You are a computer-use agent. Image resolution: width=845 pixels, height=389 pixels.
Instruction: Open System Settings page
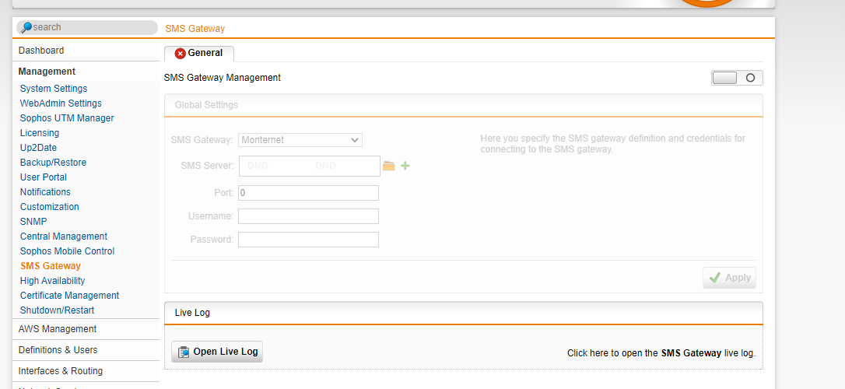click(x=54, y=89)
